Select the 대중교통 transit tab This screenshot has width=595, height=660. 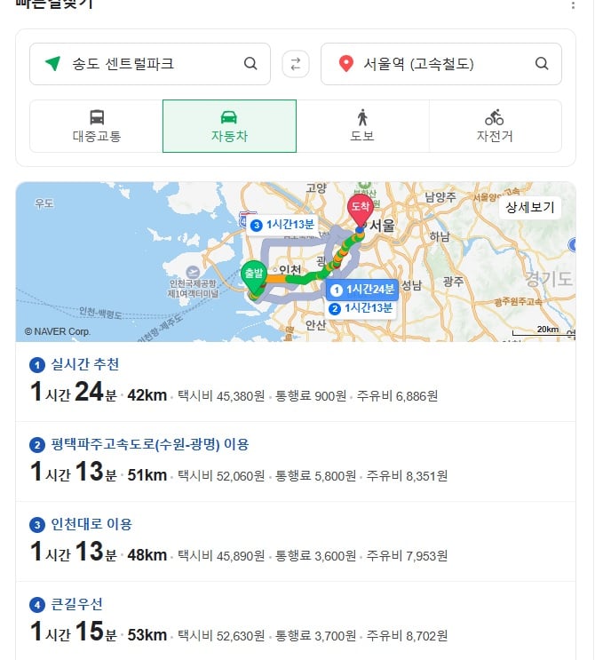(97, 126)
